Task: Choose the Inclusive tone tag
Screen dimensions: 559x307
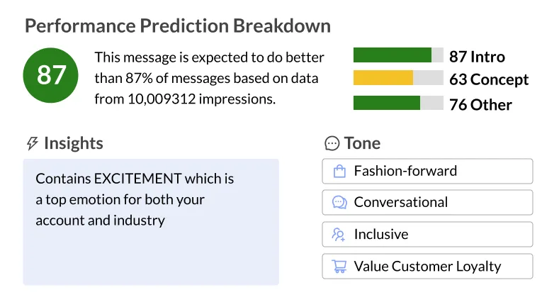Action: tap(427, 235)
